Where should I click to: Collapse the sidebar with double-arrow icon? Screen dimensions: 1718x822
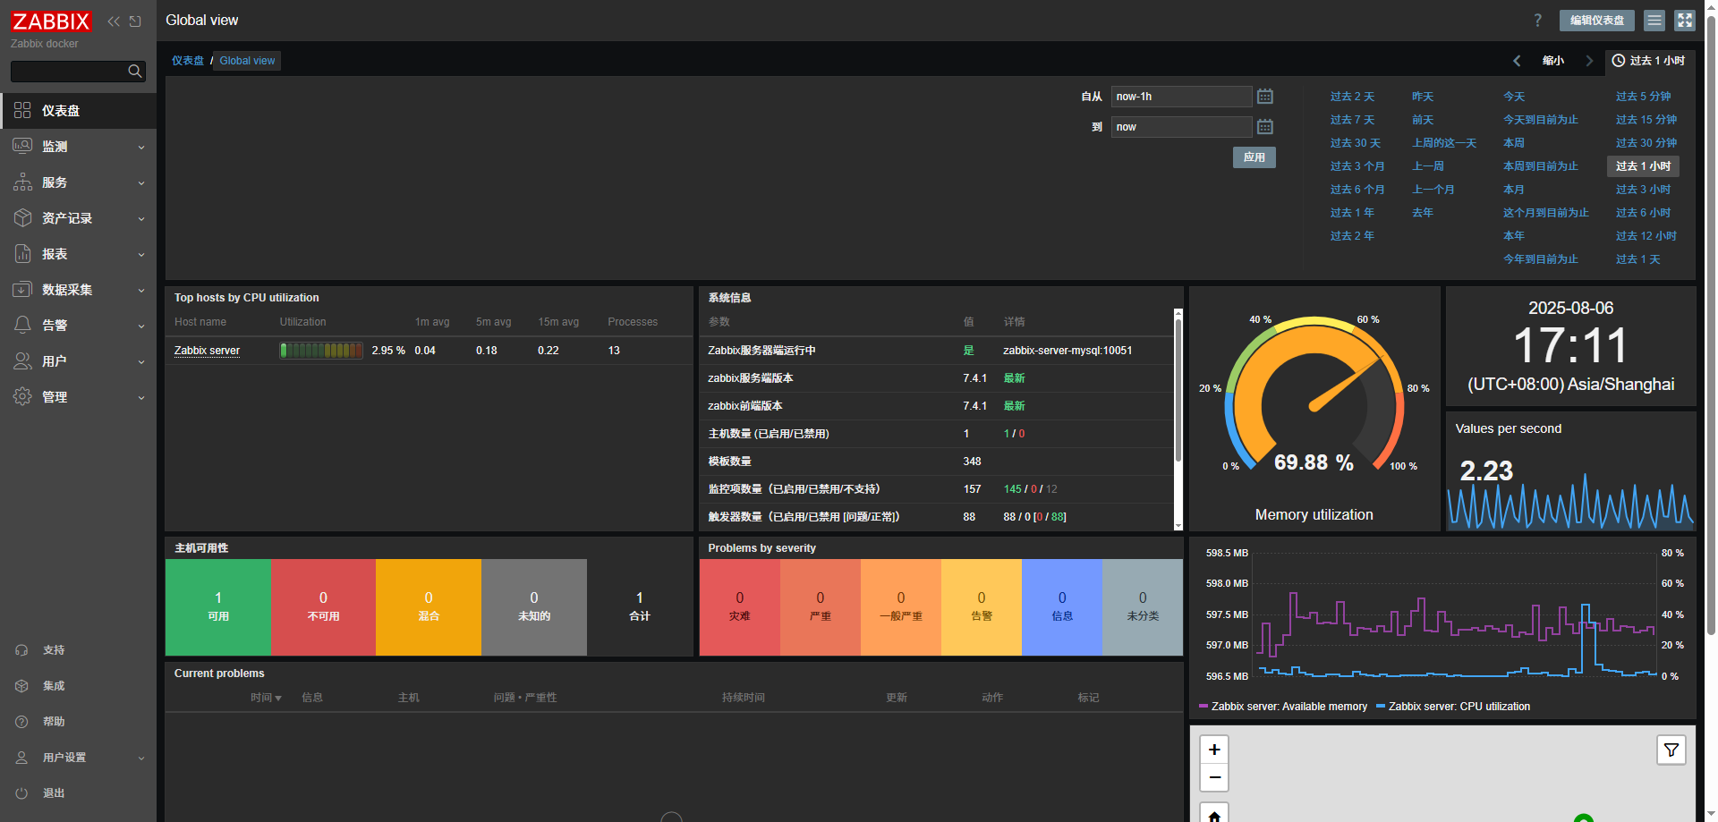[114, 21]
